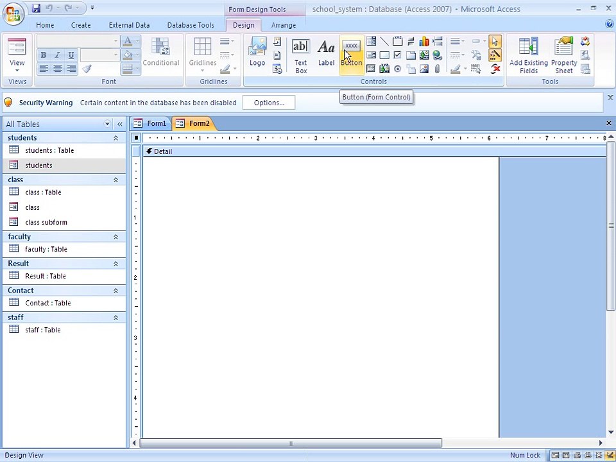Save with the quick access toolbar icon

click(37, 8)
